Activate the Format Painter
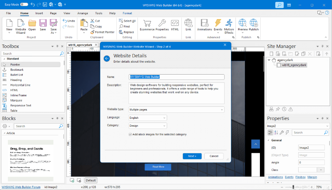The height and width of the screenshot is (190, 332). click(102, 32)
